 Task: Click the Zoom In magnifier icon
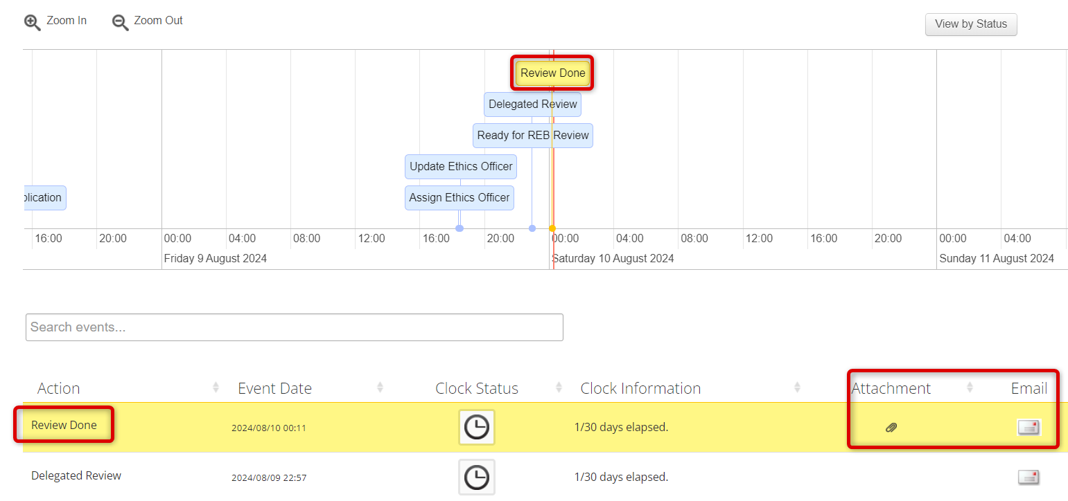[32, 22]
